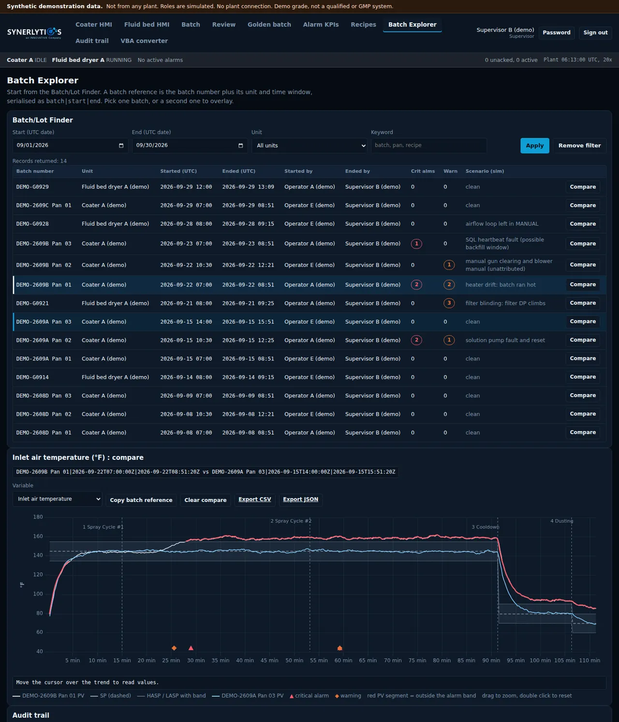This screenshot has height=722, width=619.
Task: Click crit alarm badge for DEMO-2609B Pan 03
Action: 416,244
